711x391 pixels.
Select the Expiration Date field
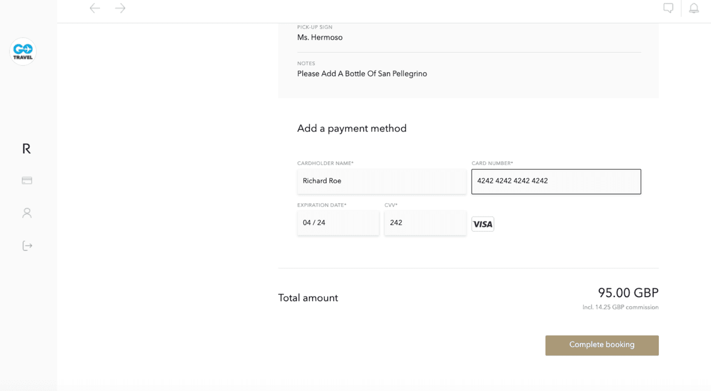point(338,223)
